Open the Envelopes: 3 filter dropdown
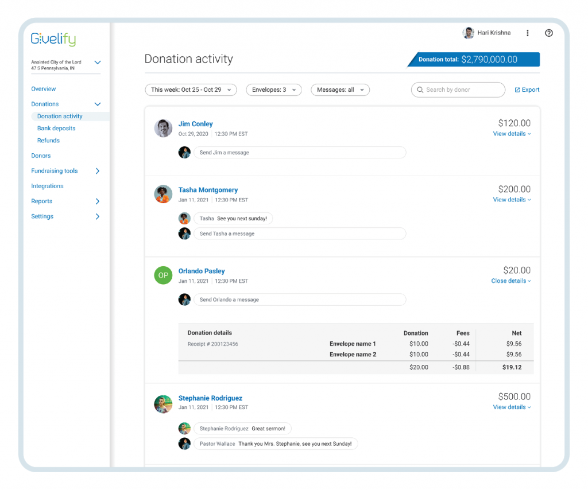 273,90
